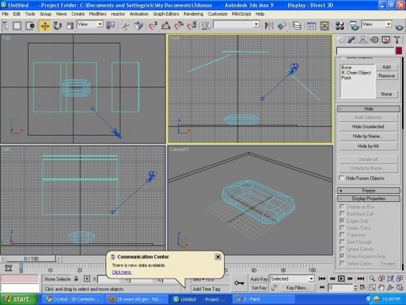
Task: Open the reactor menu
Action: (x=118, y=14)
